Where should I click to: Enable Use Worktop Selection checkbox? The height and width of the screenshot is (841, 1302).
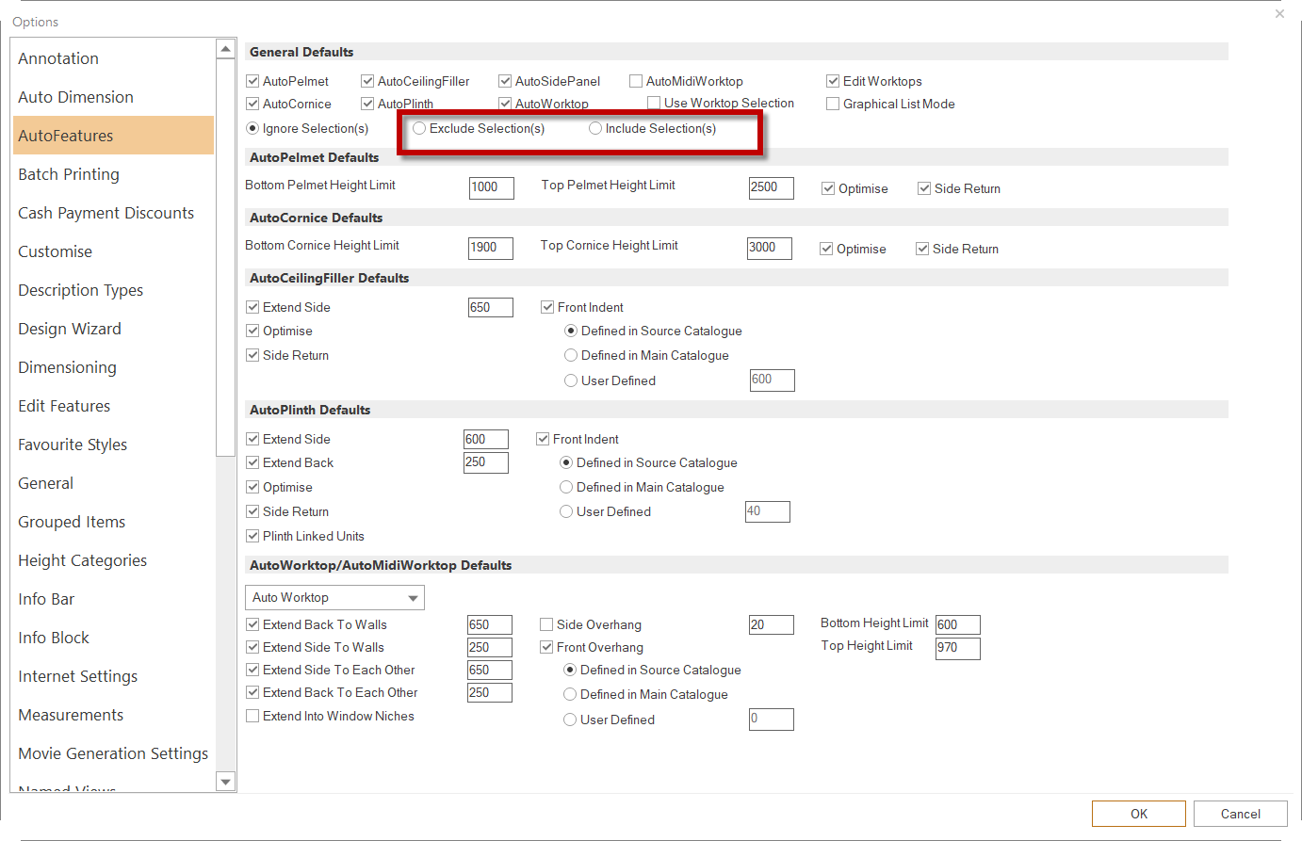click(x=654, y=103)
